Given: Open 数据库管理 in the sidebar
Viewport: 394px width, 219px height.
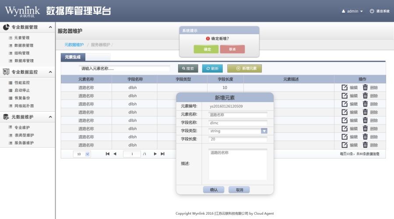Looking at the screenshot, I should [x=24, y=61].
